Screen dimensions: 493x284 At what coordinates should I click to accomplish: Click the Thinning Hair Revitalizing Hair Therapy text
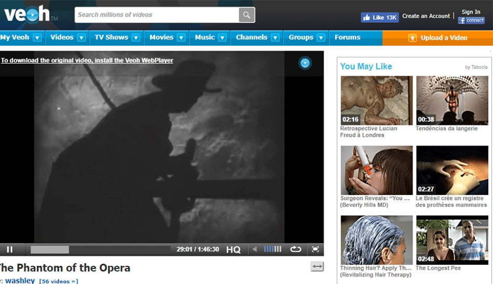(x=376, y=271)
